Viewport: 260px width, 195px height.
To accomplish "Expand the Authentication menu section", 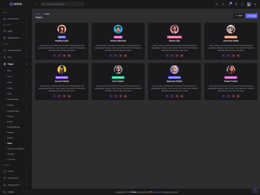I will pyautogui.click(x=16, y=50).
